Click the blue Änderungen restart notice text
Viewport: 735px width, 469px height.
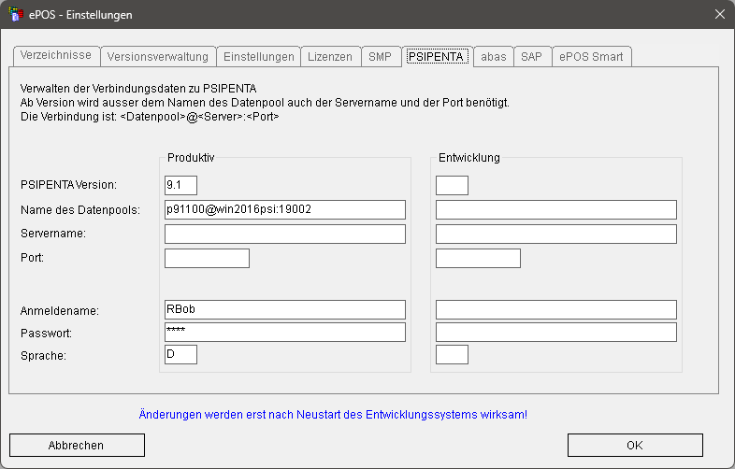(333, 415)
